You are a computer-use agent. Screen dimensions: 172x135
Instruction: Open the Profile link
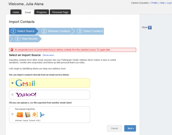pyautogui.click(x=154, y=3)
